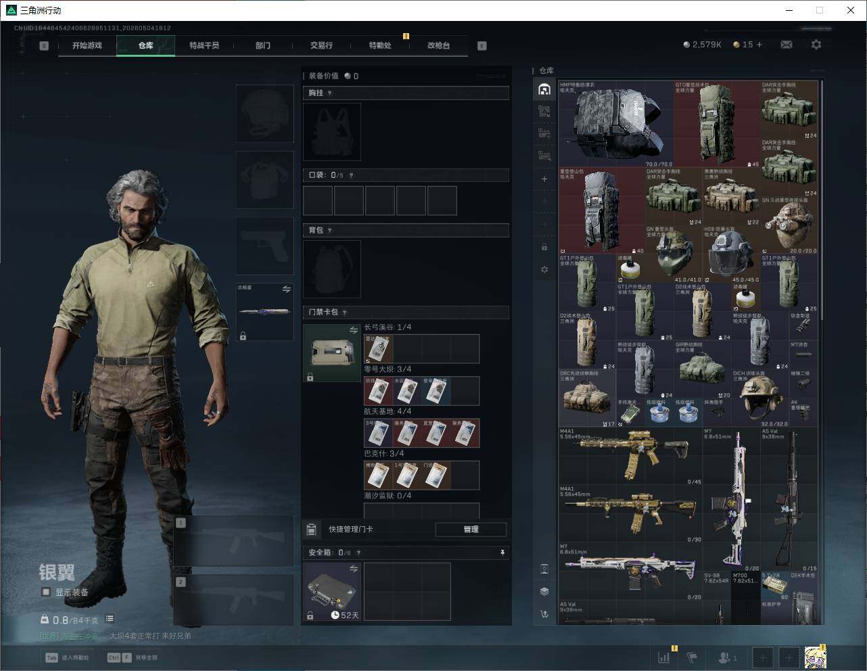Show help for 安全箱 section
The image size is (867, 671).
(x=359, y=553)
